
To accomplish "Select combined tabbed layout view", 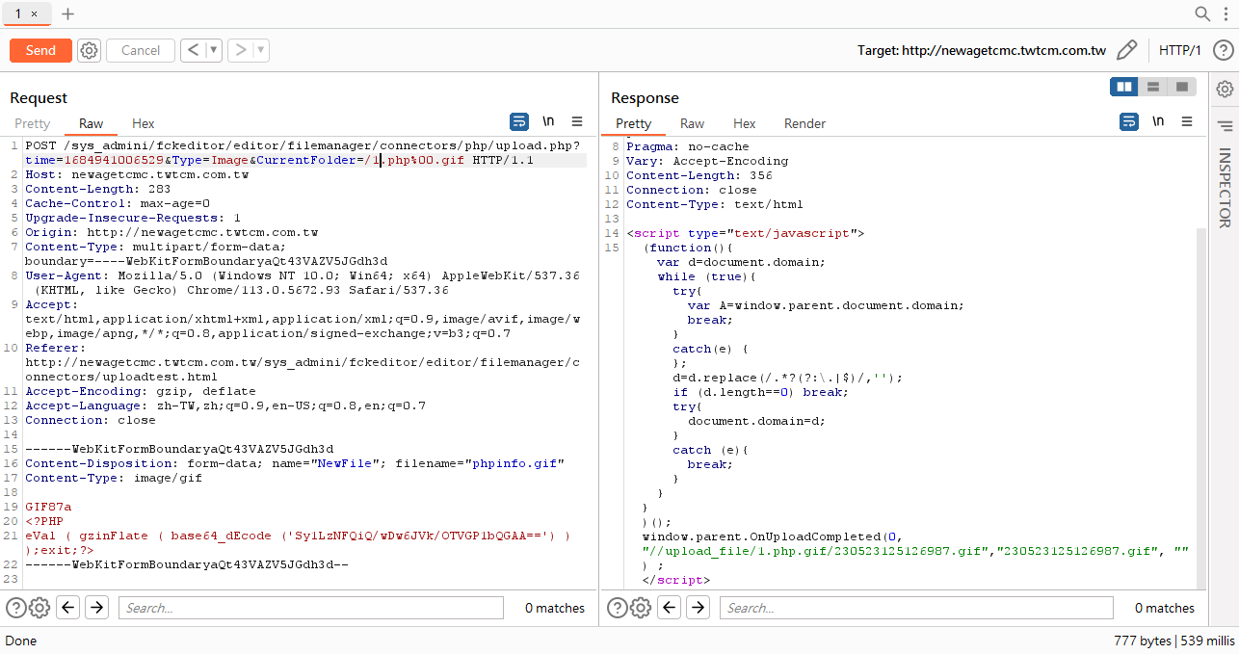I will tap(1181, 87).
